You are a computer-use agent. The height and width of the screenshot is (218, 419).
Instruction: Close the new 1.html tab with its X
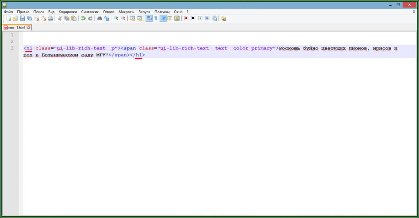click(x=28, y=27)
